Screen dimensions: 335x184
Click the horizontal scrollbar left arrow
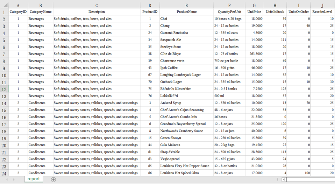[x=284, y=179]
